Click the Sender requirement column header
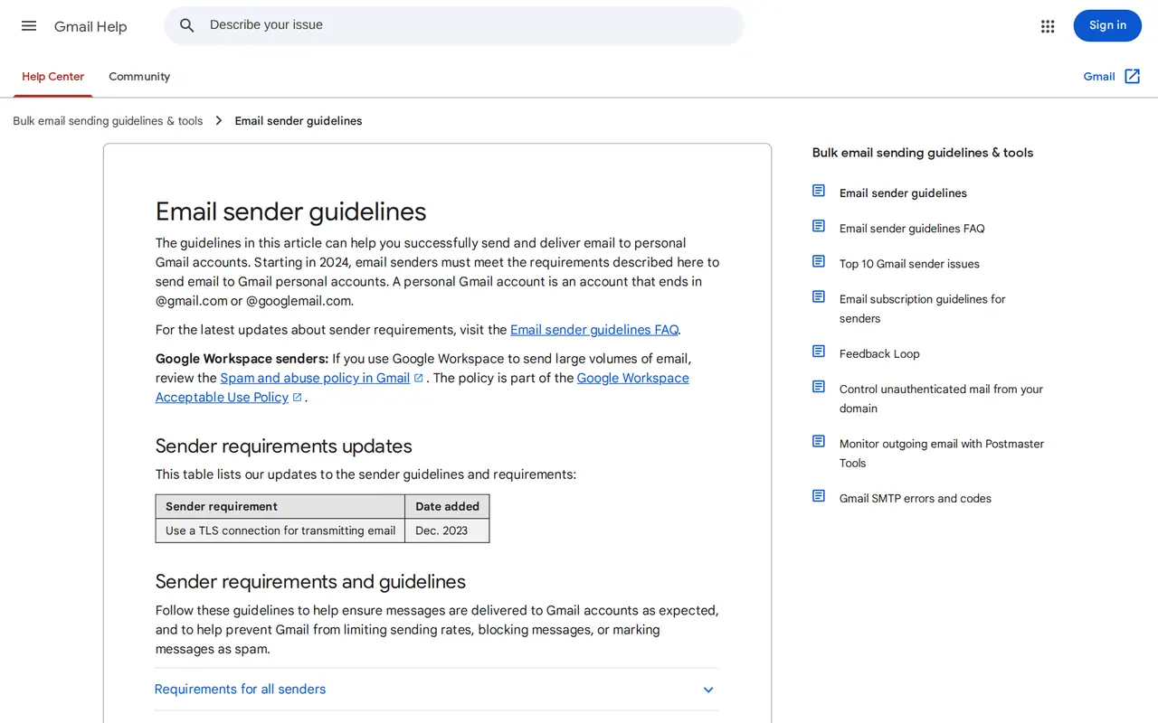The width and height of the screenshot is (1158, 723). [280, 506]
